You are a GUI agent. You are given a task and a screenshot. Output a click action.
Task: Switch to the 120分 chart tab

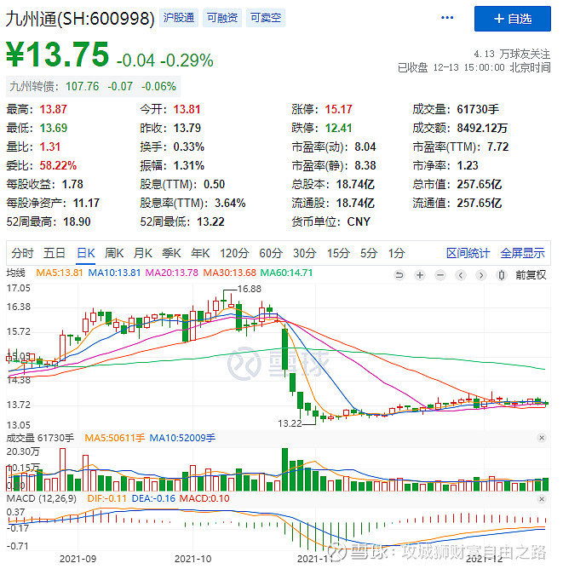[x=234, y=253]
